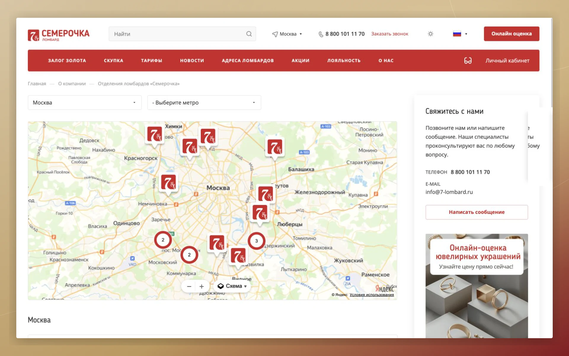Click sidebar phone 8 800 101 11 70
Image resolution: width=569 pixels, height=356 pixels.
(x=470, y=172)
